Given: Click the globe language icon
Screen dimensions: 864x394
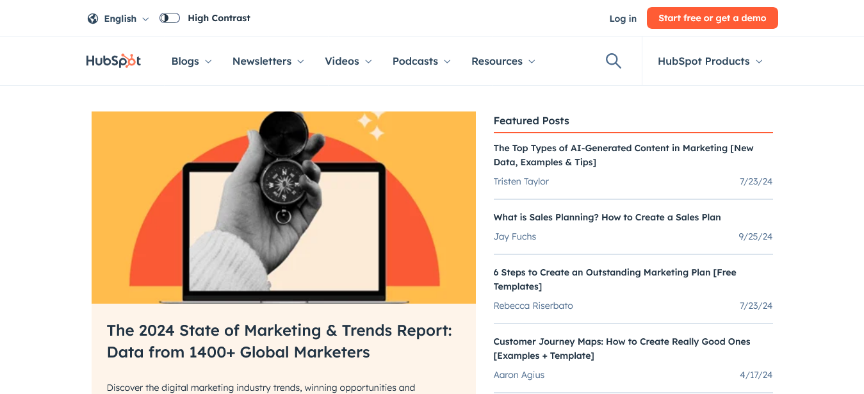Looking at the screenshot, I should [x=93, y=19].
